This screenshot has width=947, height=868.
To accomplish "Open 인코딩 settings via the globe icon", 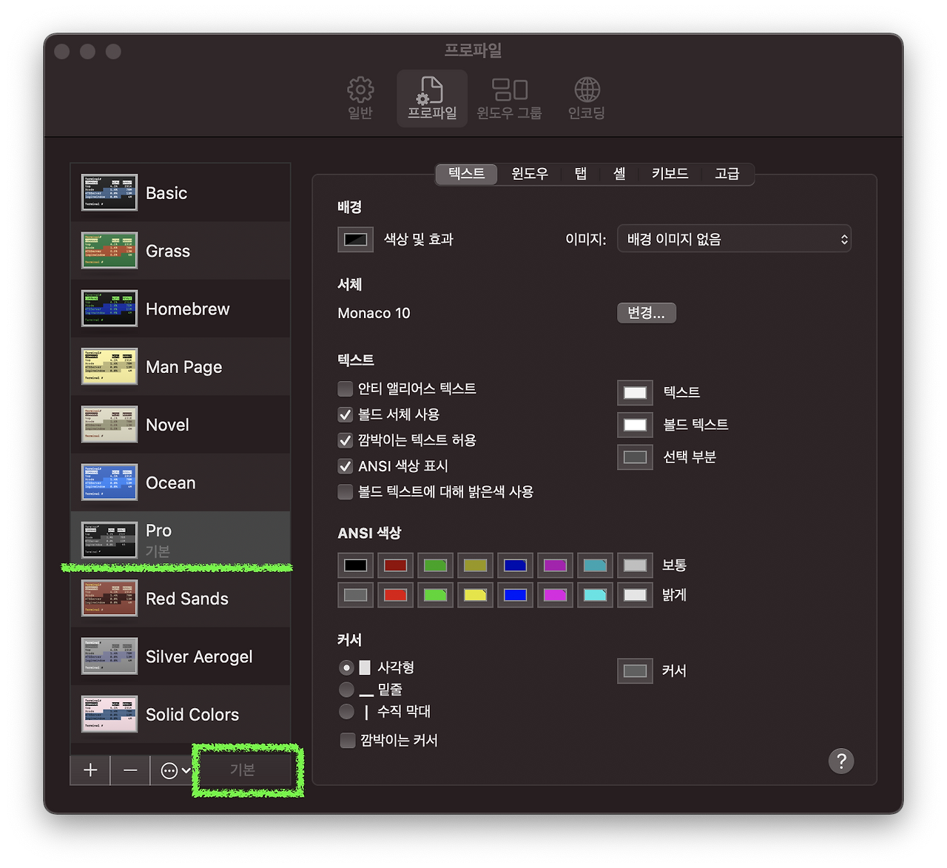I will [x=586, y=98].
